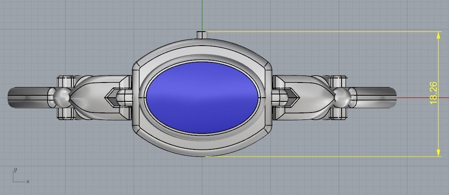449x195 pixels.
Task: Select the right round bead on shank
Action: (x=342, y=98)
